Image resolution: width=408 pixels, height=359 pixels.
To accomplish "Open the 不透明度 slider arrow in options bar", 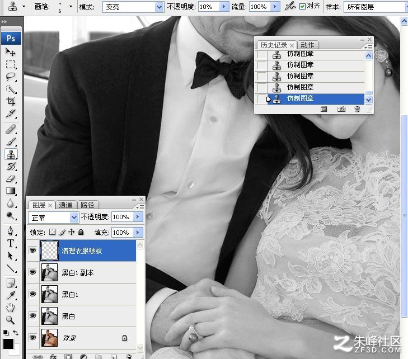I will click(x=223, y=7).
